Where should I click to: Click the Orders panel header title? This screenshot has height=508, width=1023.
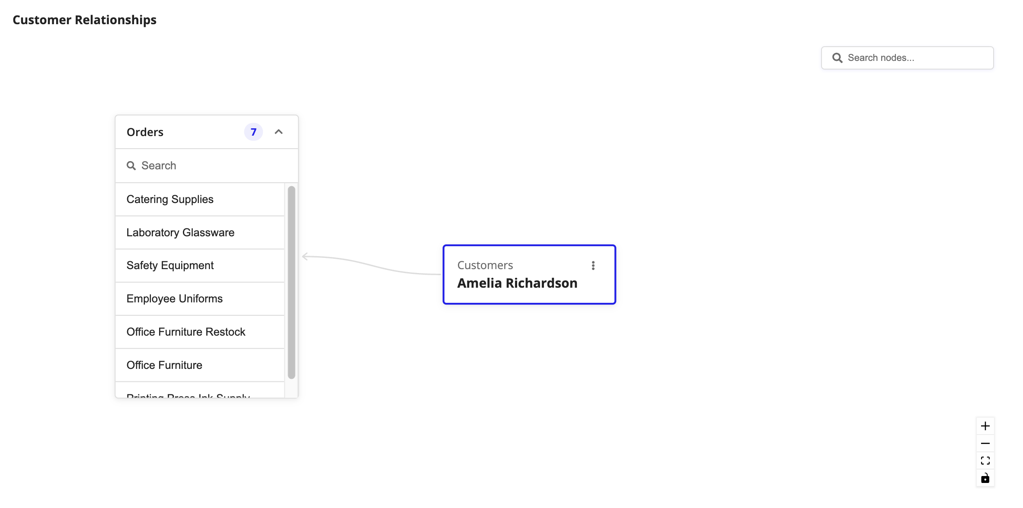[145, 132]
